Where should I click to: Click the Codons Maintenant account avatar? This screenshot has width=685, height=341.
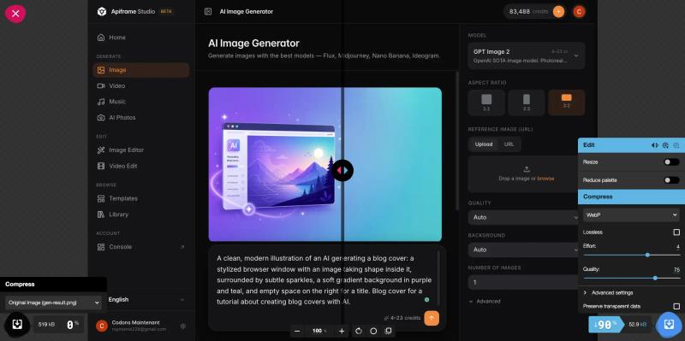click(x=101, y=326)
